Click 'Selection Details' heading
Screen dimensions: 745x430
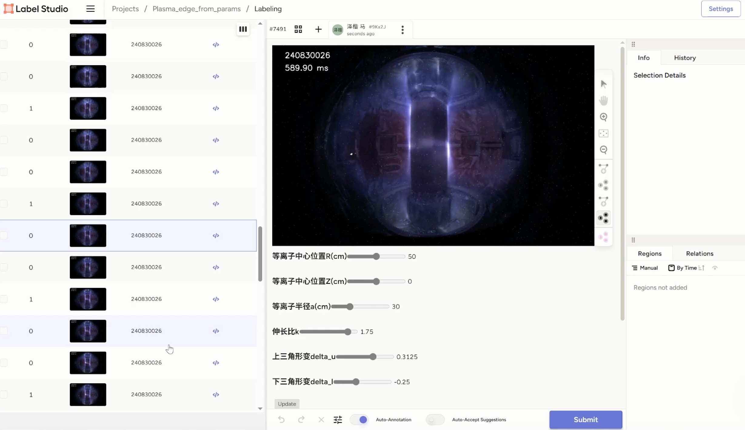point(660,75)
